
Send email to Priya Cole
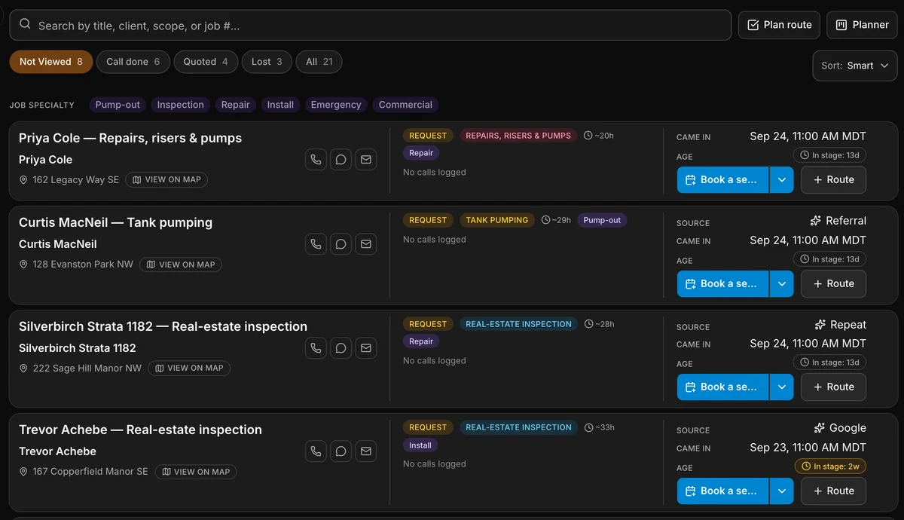pyautogui.click(x=365, y=160)
